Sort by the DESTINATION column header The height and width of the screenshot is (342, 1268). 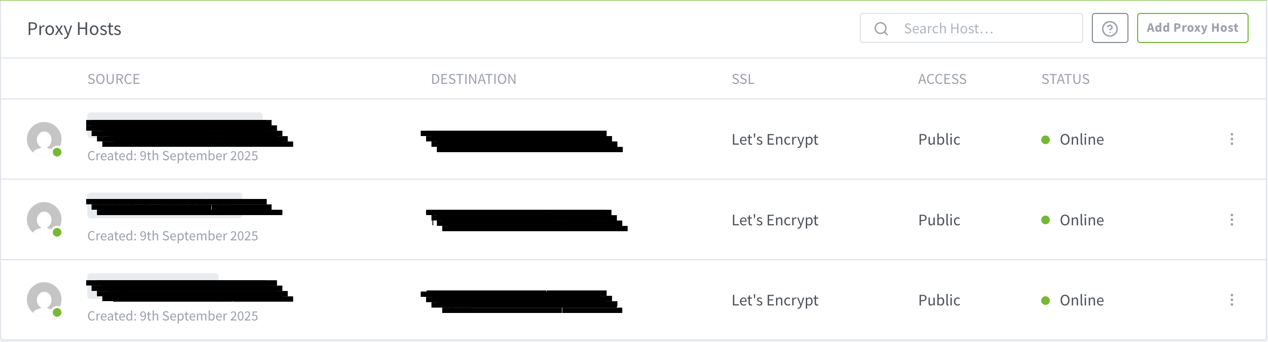tap(473, 79)
